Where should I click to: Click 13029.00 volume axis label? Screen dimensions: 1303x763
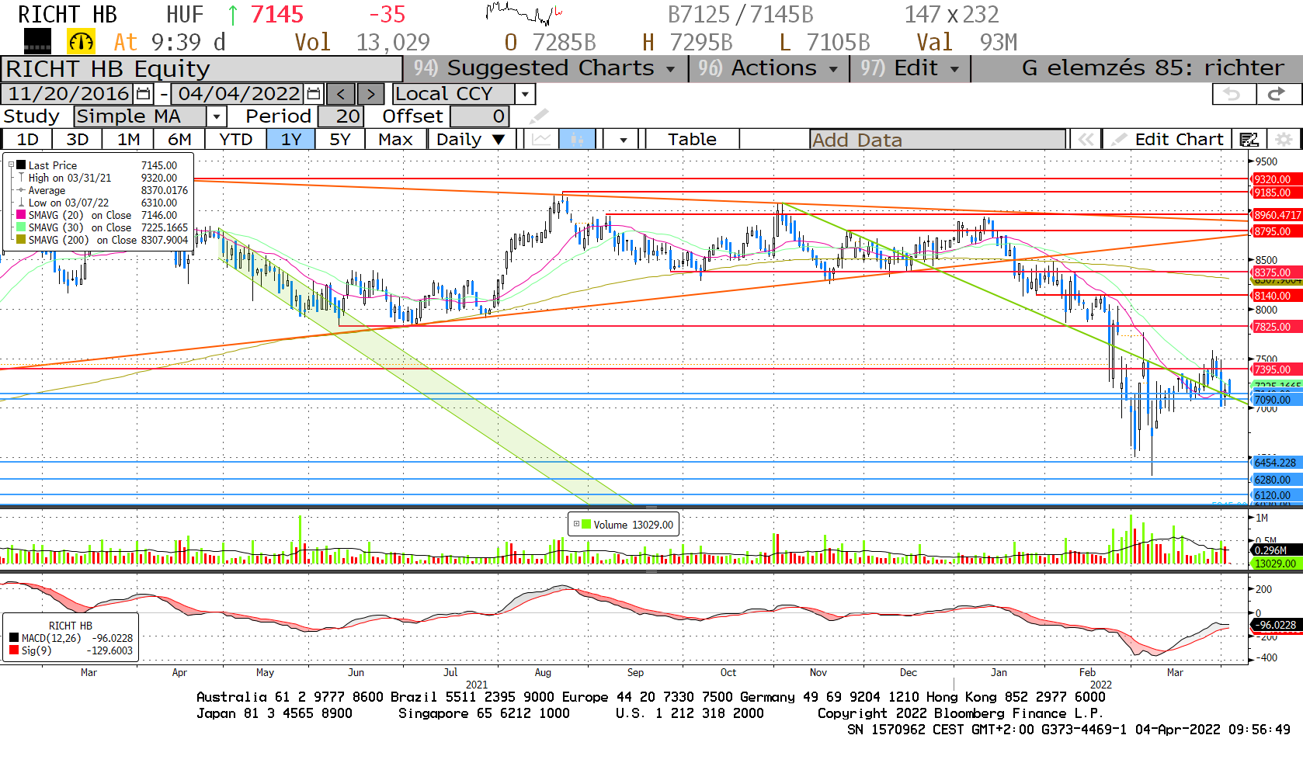(x=1275, y=564)
